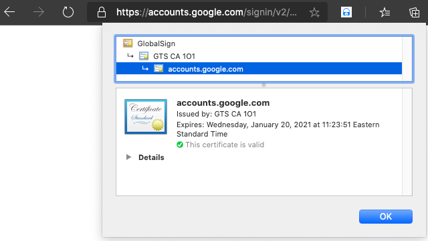Click the green valid checkmark icon

coord(180,145)
